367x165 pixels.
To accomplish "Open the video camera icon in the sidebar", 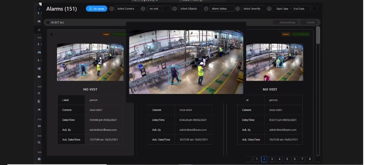I will [x=39, y=77].
